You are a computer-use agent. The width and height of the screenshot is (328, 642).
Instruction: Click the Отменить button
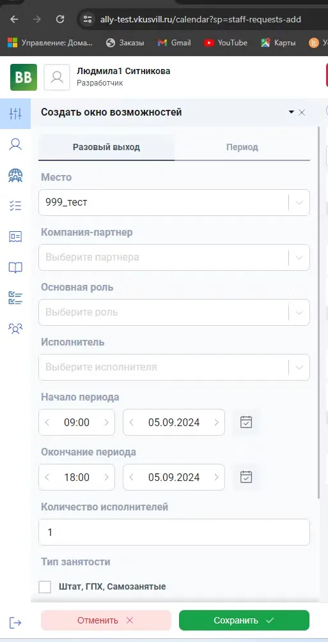pyautogui.click(x=105, y=620)
